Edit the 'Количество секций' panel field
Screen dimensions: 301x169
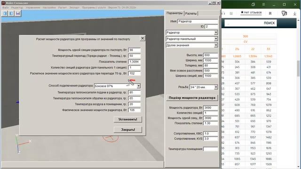211,113
